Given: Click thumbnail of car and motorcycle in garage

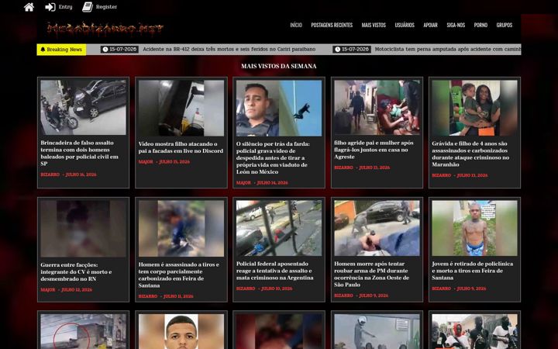Looking at the screenshot, I should [x=83, y=107].
